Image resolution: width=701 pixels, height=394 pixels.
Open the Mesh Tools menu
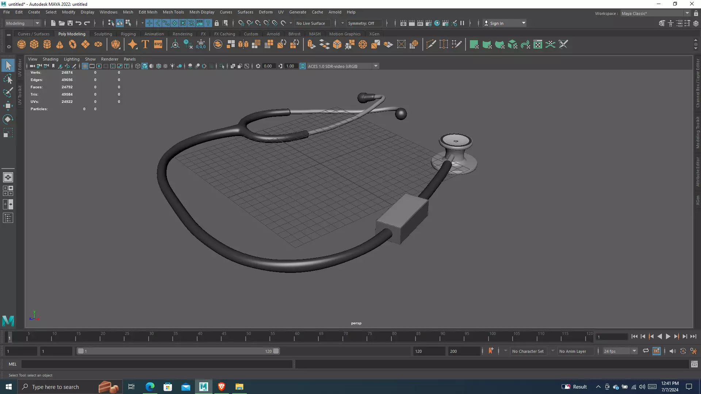point(173,12)
